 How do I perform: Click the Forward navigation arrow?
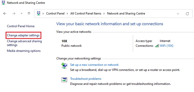pyautogui.click(x=14, y=14)
